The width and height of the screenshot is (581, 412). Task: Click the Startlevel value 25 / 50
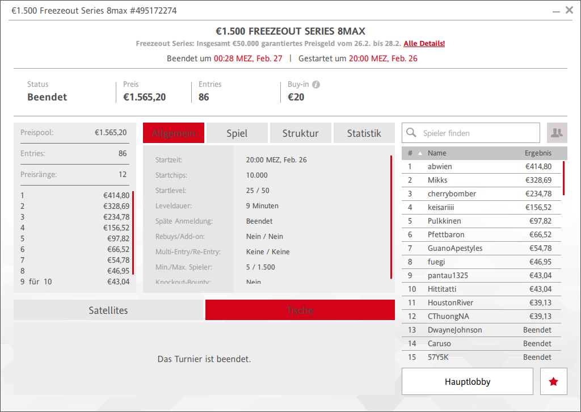258,191
